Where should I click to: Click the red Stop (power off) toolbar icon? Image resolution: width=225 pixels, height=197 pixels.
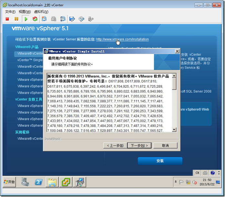coord(7,19)
